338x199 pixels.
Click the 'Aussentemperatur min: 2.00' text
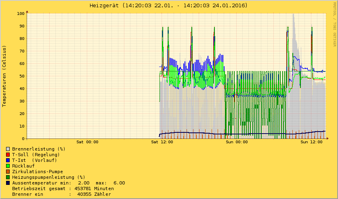[x=51, y=183]
